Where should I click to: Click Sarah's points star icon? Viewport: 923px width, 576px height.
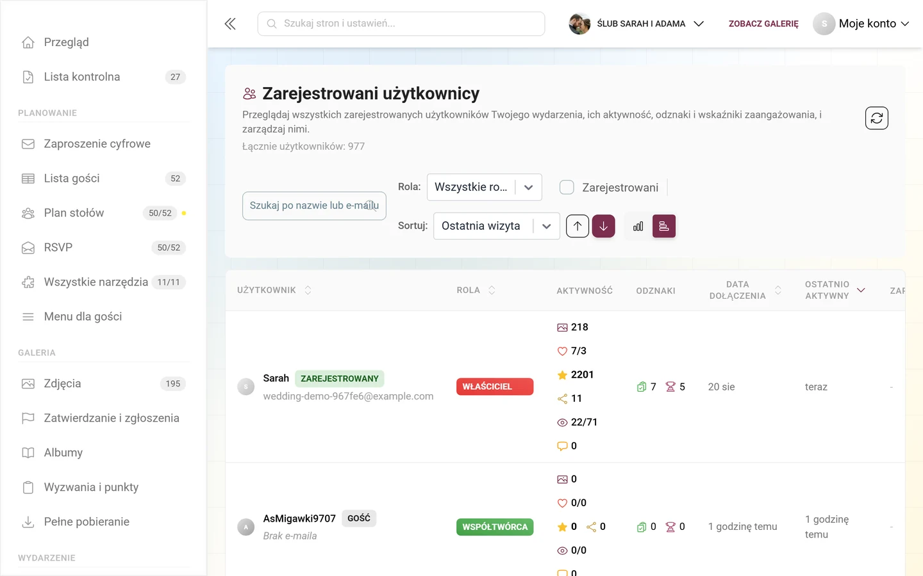[x=562, y=374]
